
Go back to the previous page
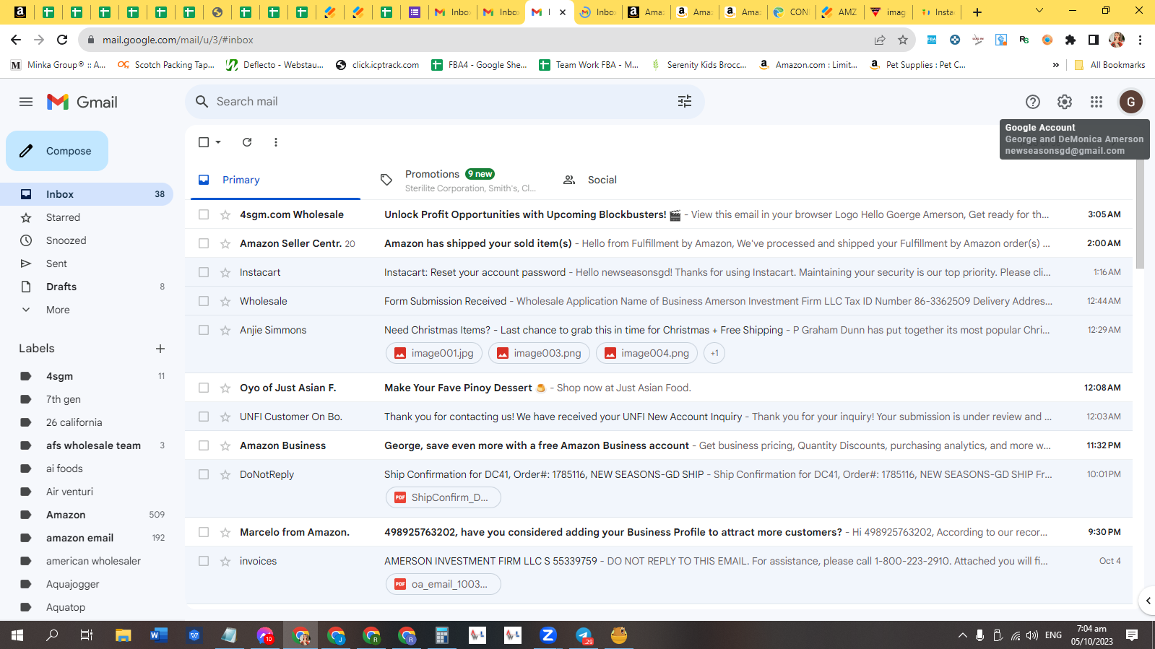click(x=16, y=40)
